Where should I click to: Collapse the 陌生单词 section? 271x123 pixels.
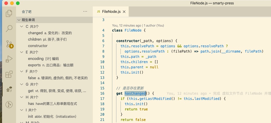coord(19,20)
